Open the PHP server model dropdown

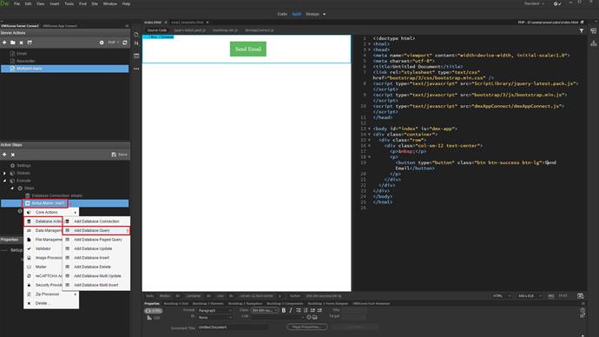point(114,43)
